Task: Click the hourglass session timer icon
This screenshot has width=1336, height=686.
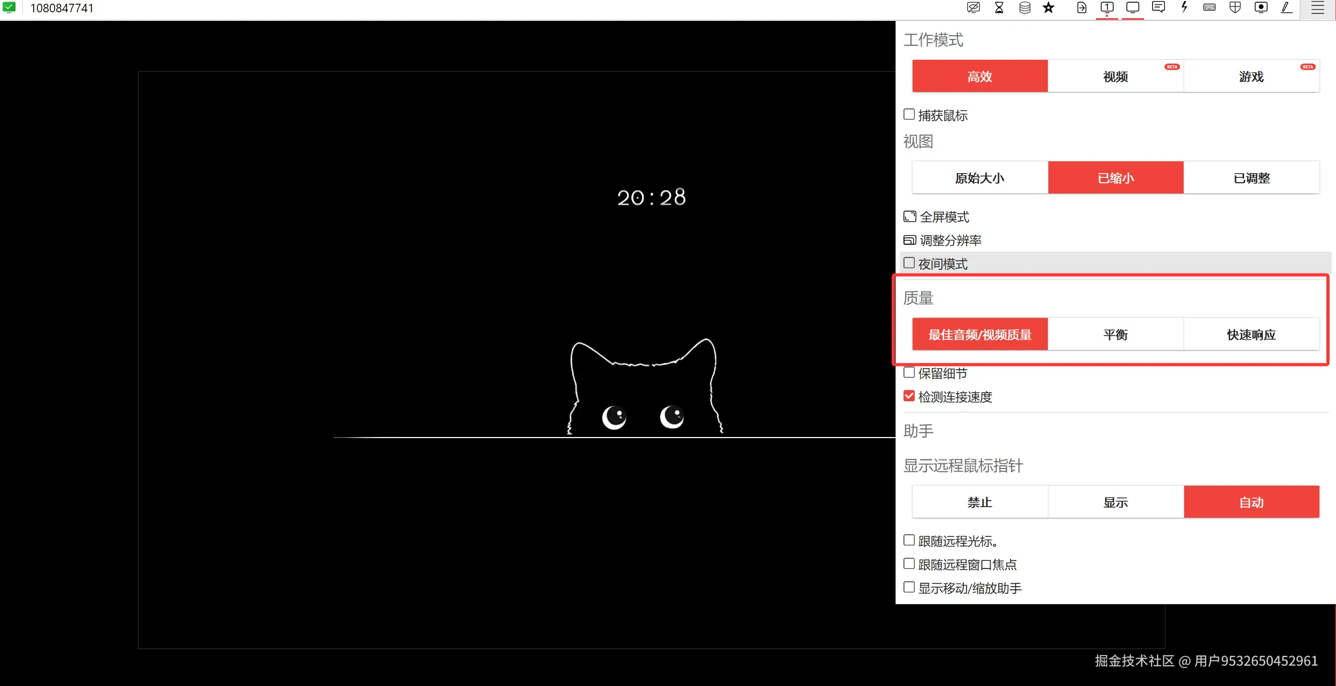Action: (999, 7)
